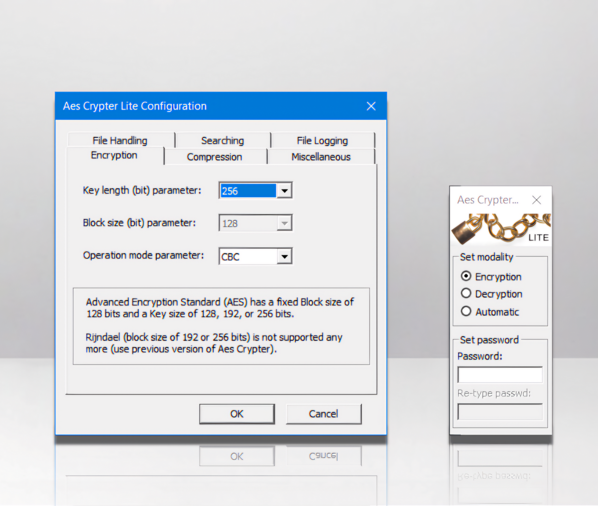This screenshot has width=598, height=506.
Task: Select the Encryption tab
Action: pos(115,155)
